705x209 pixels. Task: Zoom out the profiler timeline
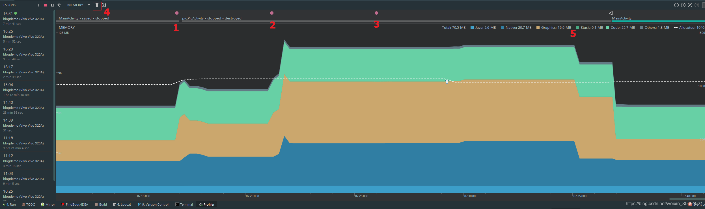click(x=676, y=5)
